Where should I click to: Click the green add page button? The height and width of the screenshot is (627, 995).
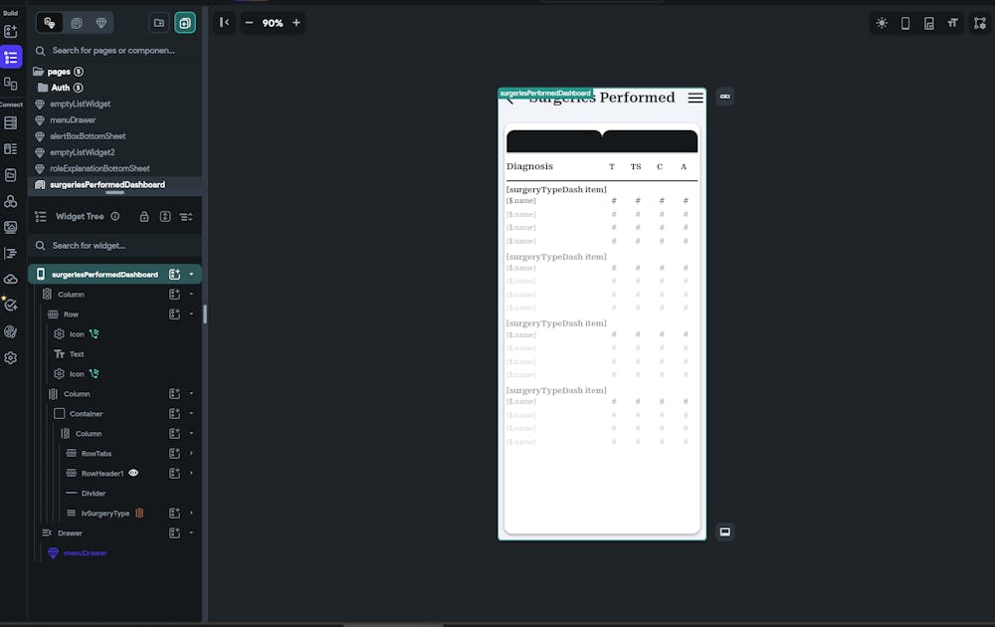pyautogui.click(x=185, y=23)
